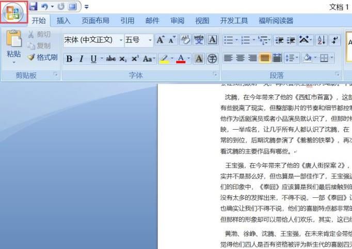
Task: Apply the red font color
Action: 181,59
